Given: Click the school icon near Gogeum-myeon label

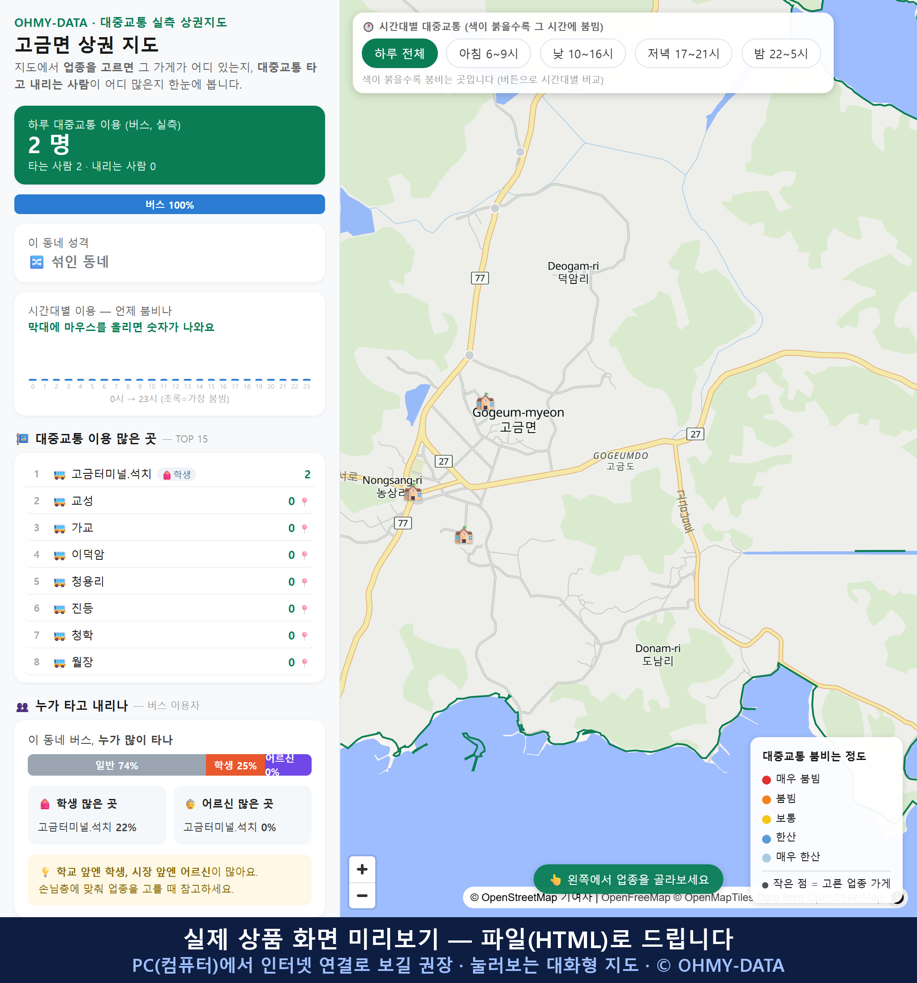Looking at the screenshot, I should coord(485,401).
